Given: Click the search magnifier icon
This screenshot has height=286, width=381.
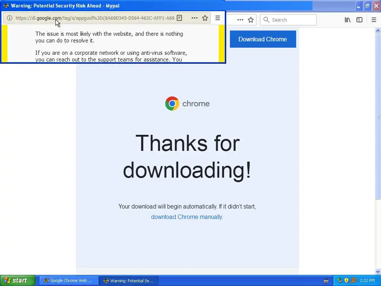Looking at the screenshot, I should pyautogui.click(x=266, y=20).
